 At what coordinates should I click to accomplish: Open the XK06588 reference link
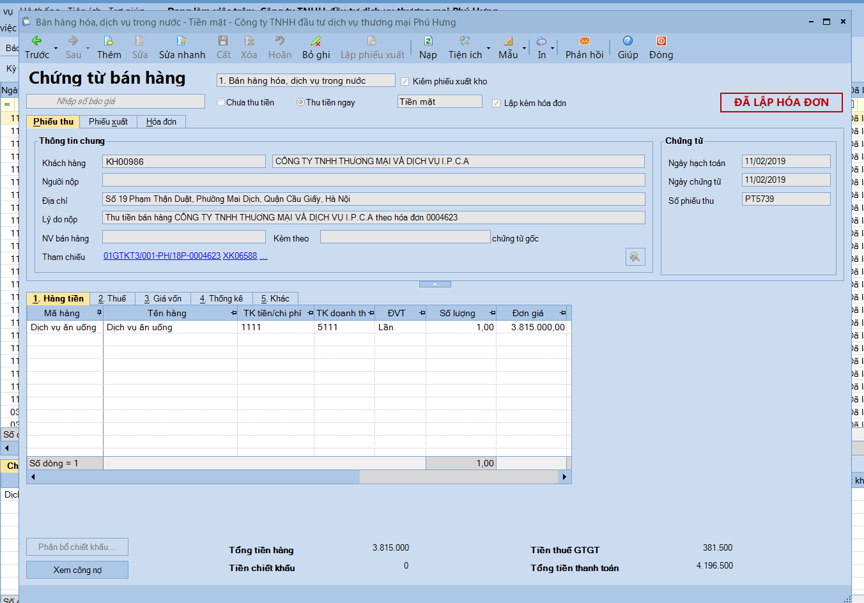(x=240, y=256)
